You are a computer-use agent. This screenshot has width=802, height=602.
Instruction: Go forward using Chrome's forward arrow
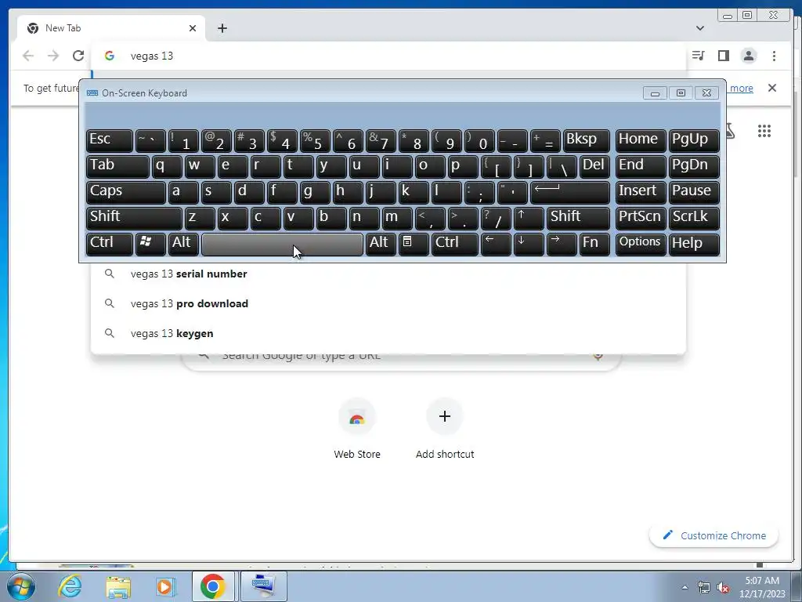pyautogui.click(x=53, y=56)
